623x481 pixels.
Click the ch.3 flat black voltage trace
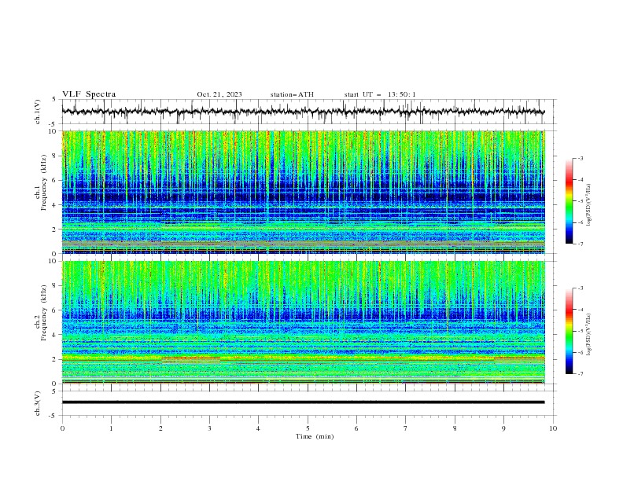pos(303,402)
